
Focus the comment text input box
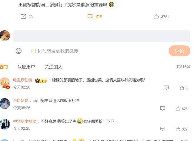pyautogui.click(x=102, y=36)
